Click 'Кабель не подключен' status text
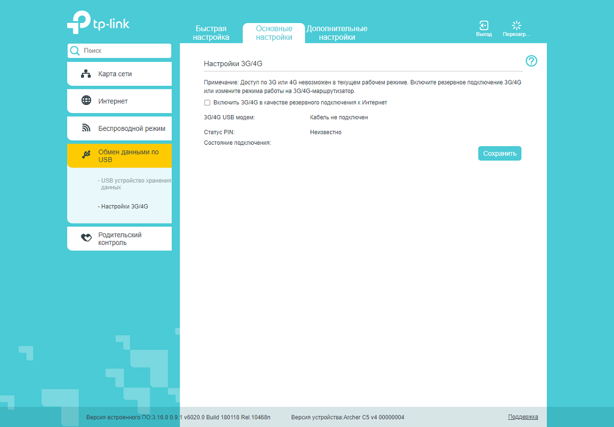 (x=339, y=118)
